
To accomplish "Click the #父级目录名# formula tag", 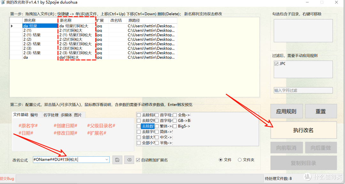I will coord(101,126).
